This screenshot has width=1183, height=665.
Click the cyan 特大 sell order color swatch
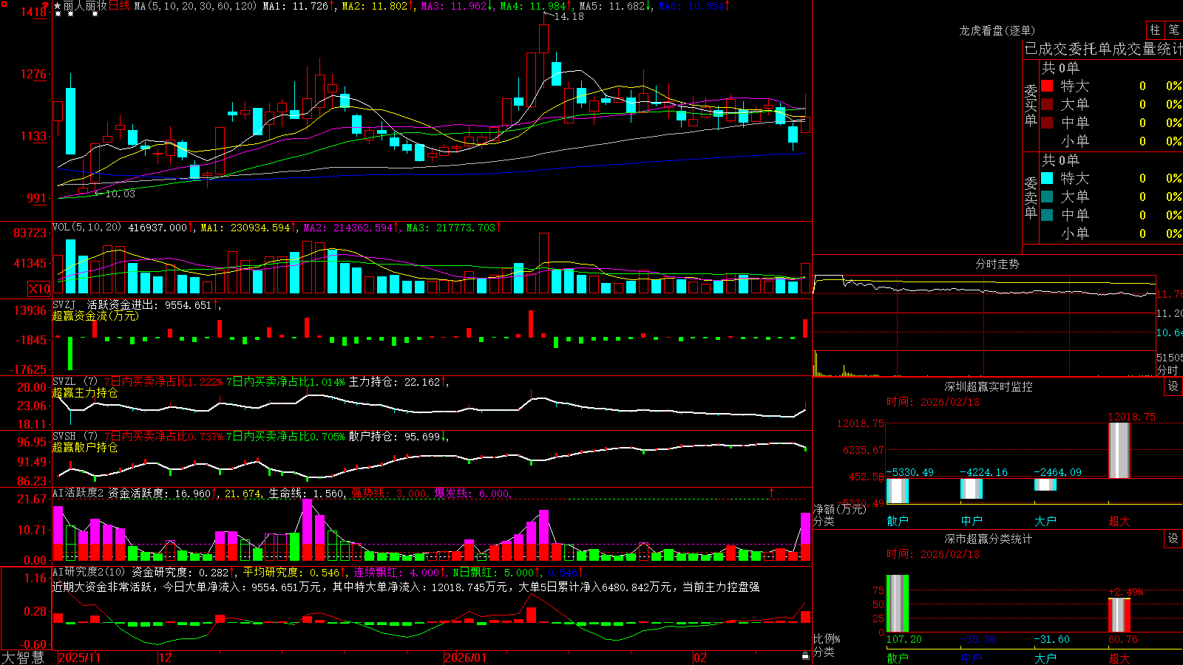pyautogui.click(x=1047, y=178)
